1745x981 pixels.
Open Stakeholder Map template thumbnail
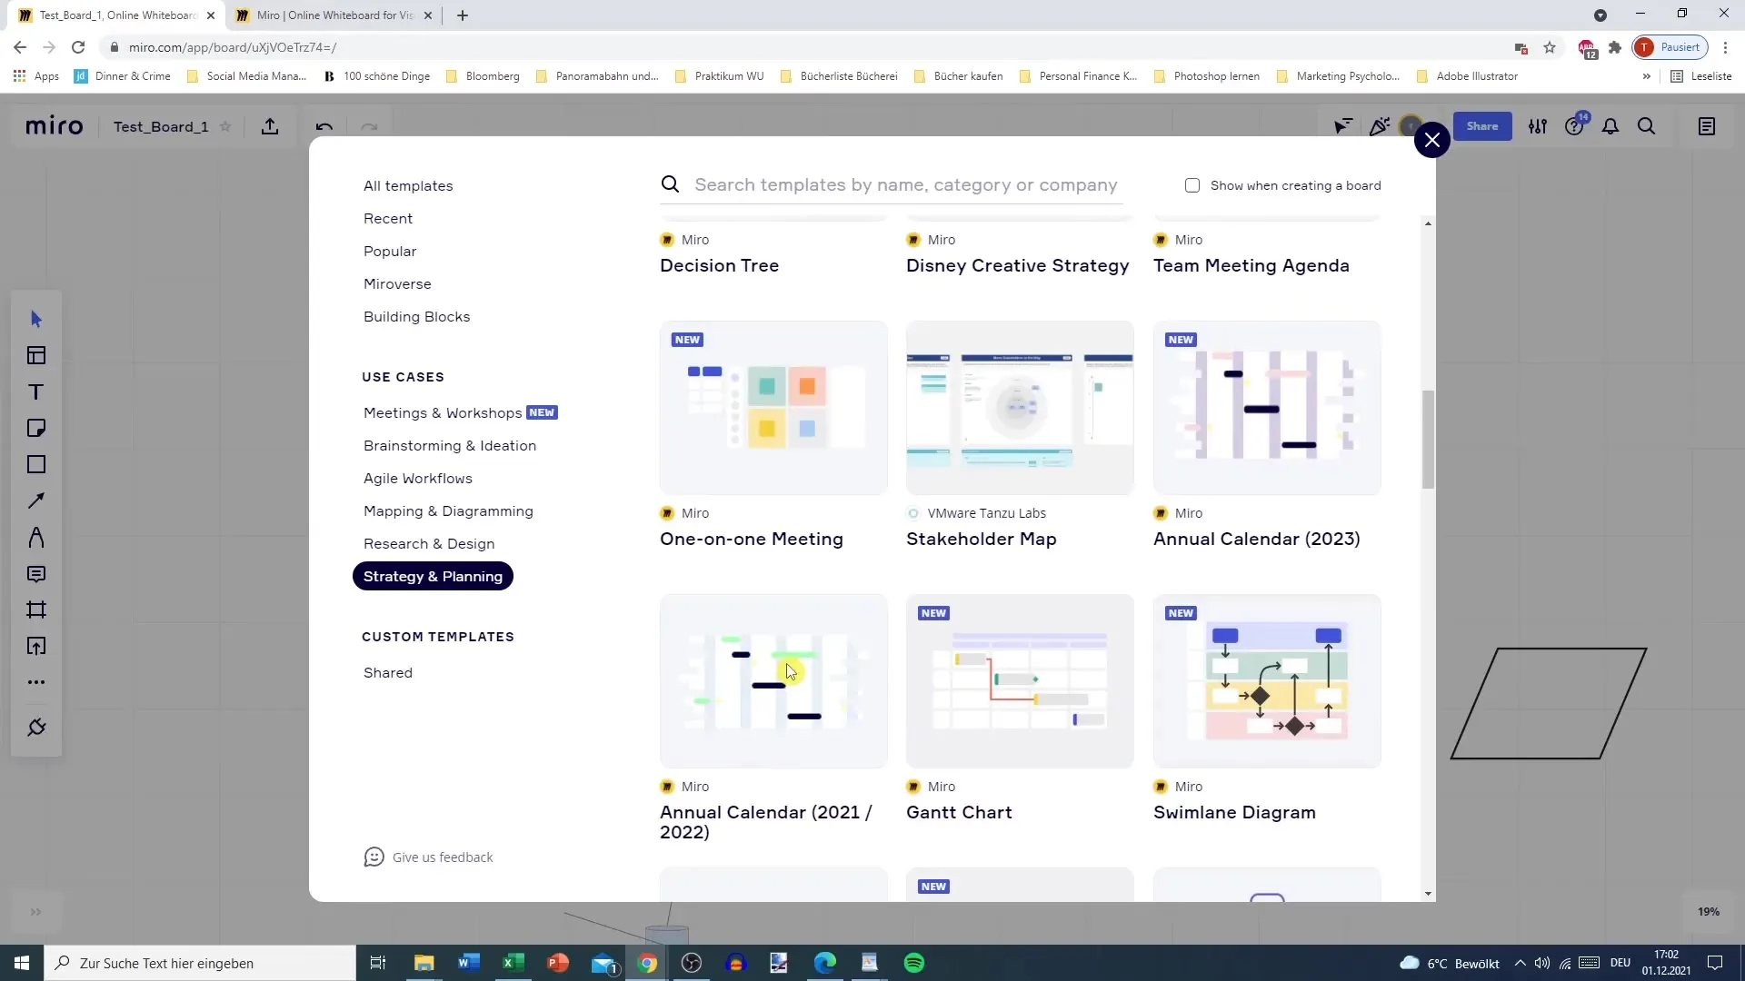pos(1020,407)
